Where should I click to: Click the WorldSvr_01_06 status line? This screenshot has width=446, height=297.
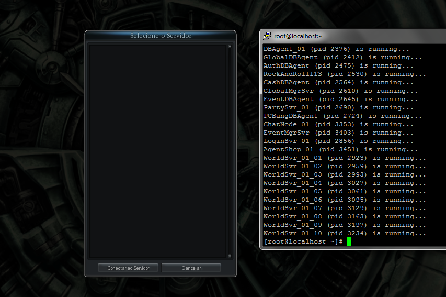point(345,200)
